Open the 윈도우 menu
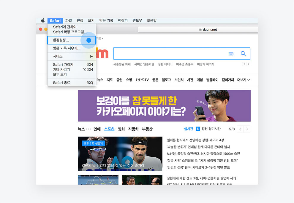294x203 pixels. tap(137, 20)
